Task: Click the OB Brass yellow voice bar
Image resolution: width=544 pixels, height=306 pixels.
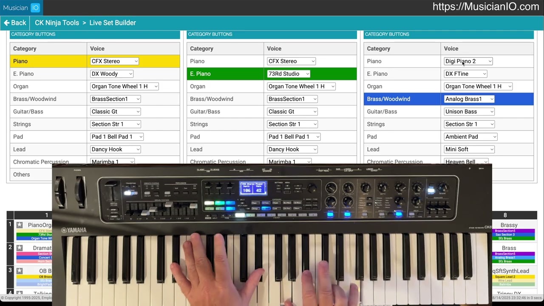Action: [34, 277]
